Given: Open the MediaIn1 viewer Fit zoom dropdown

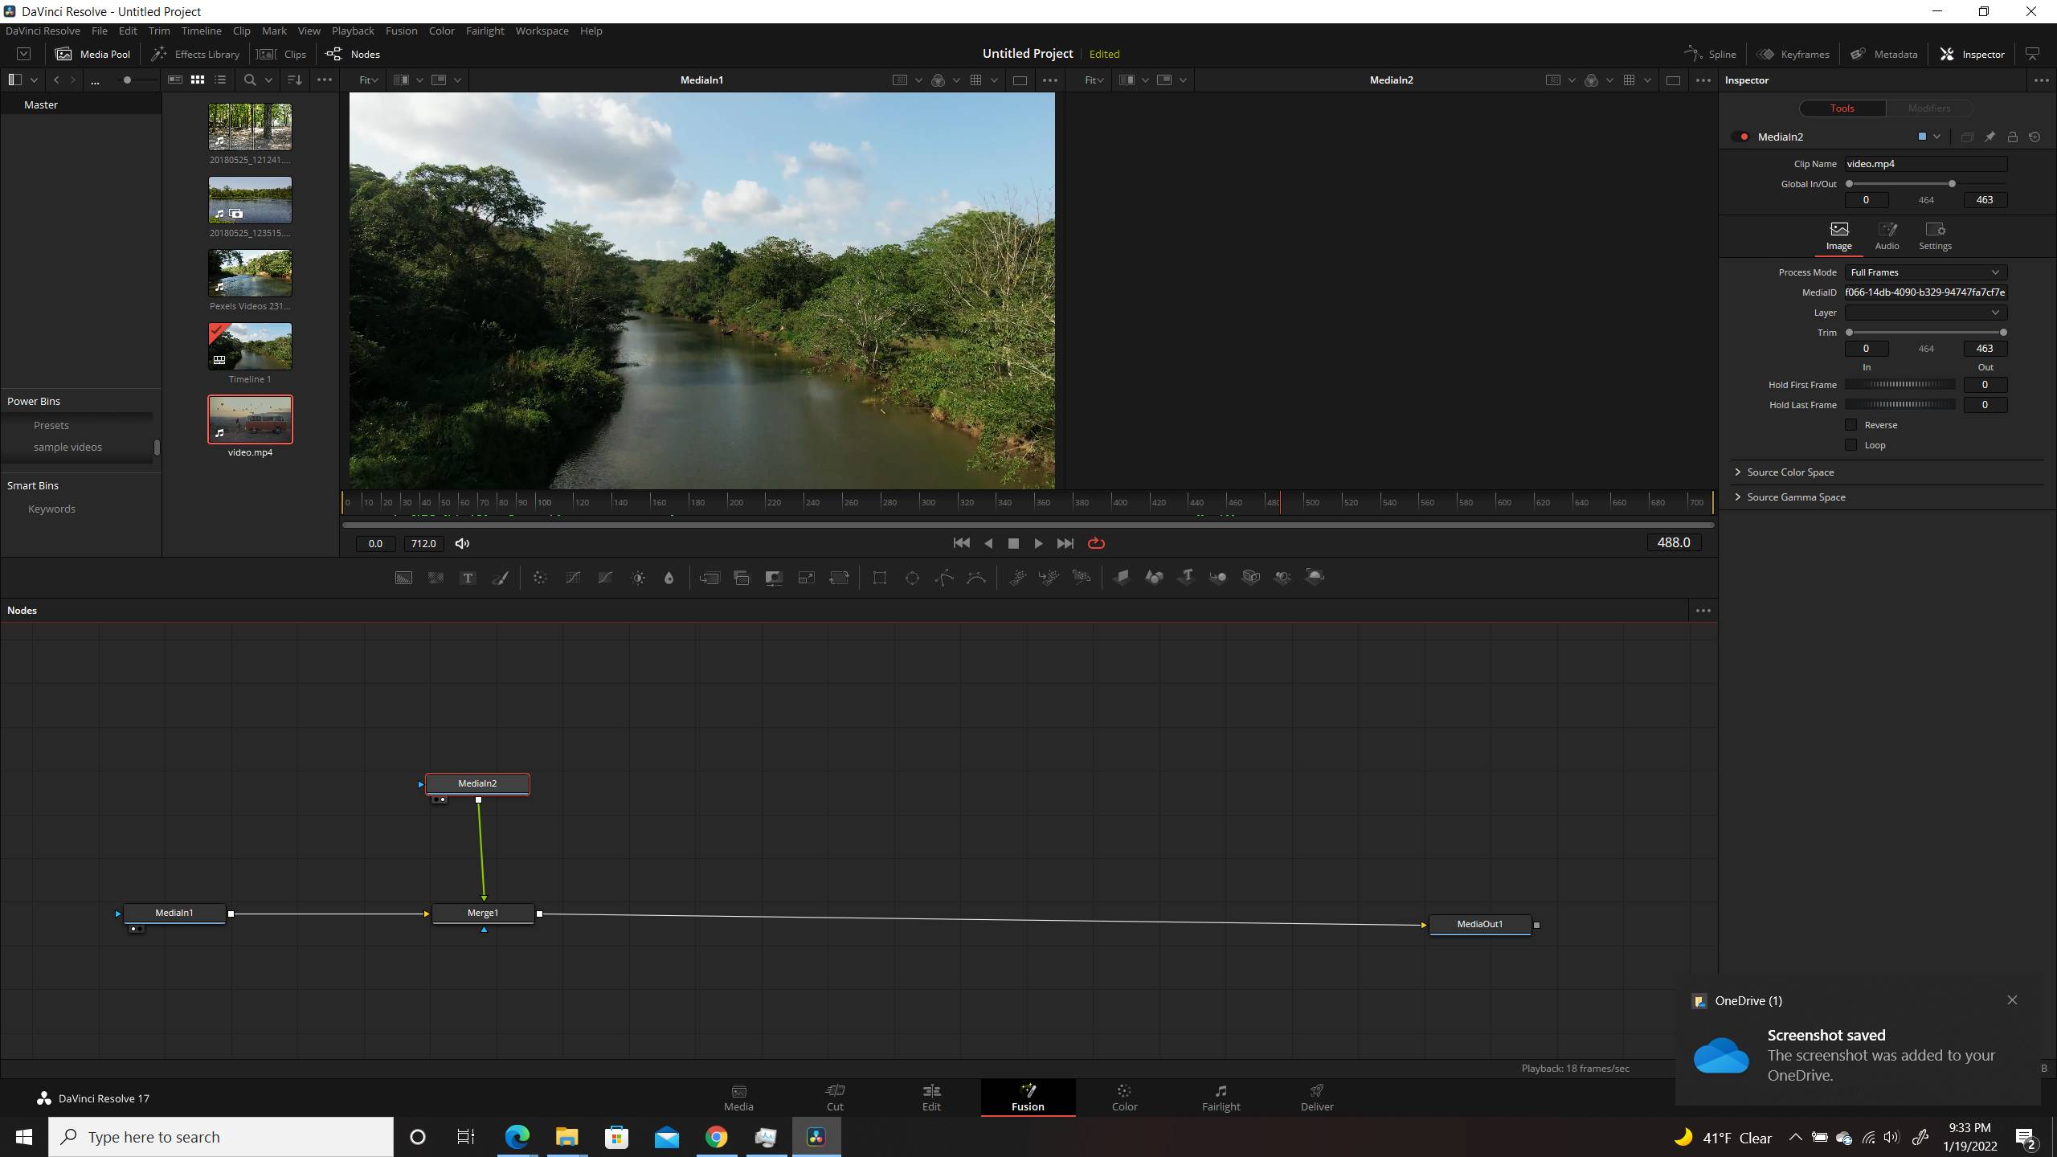Looking at the screenshot, I should point(368,80).
